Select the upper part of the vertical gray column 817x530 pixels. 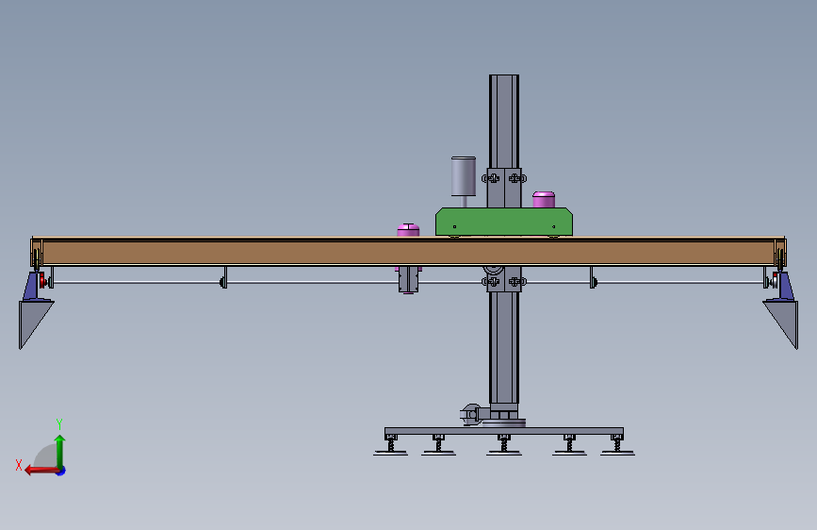pyautogui.click(x=504, y=121)
